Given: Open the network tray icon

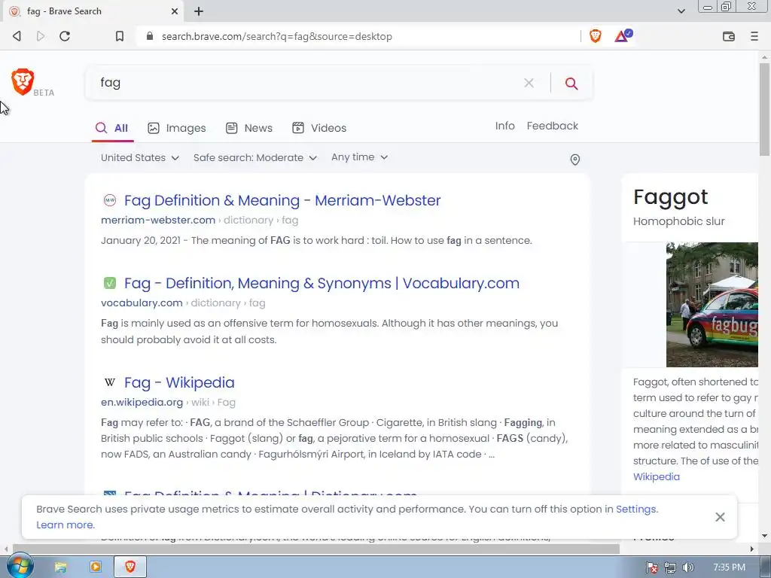Looking at the screenshot, I should (669, 567).
